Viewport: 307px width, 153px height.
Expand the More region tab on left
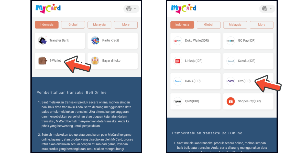[x=126, y=25]
